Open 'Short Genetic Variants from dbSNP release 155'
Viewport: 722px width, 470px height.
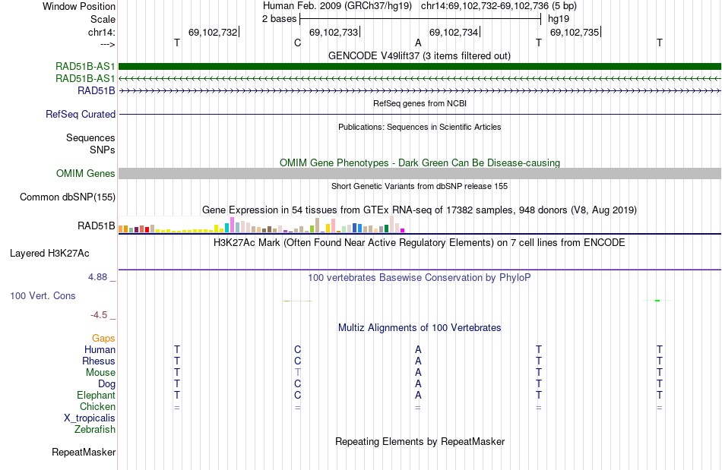click(420, 186)
